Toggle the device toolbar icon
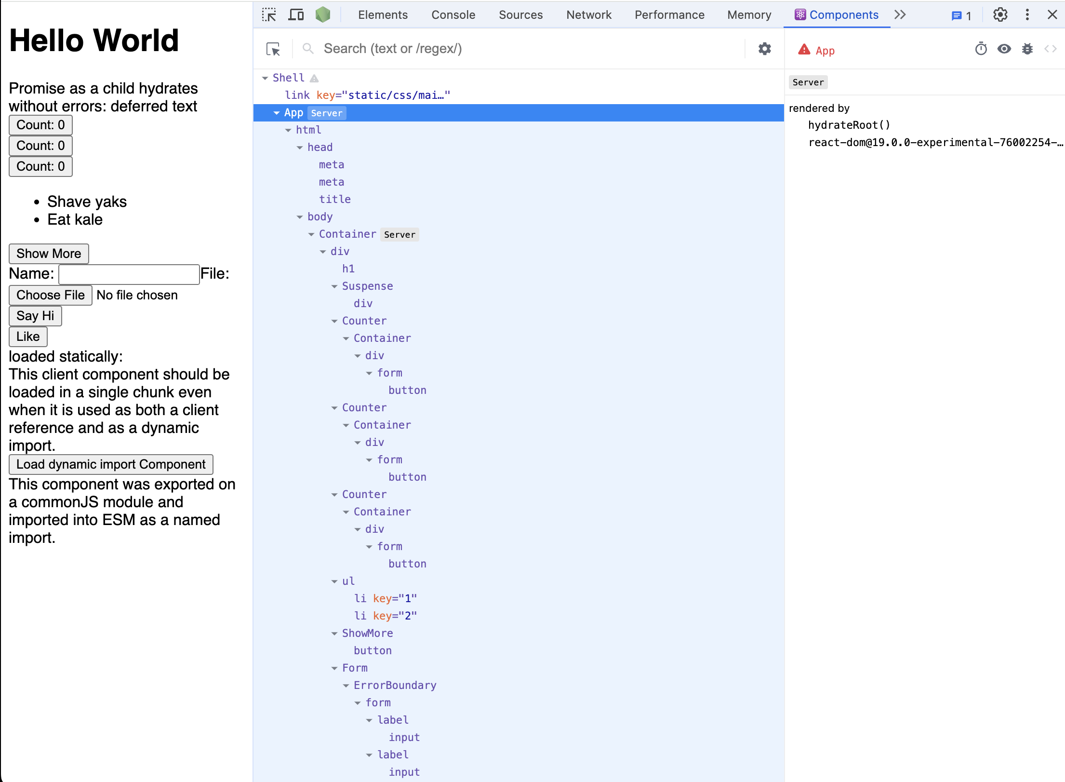Screen dimensions: 1065x782 click(x=296, y=15)
